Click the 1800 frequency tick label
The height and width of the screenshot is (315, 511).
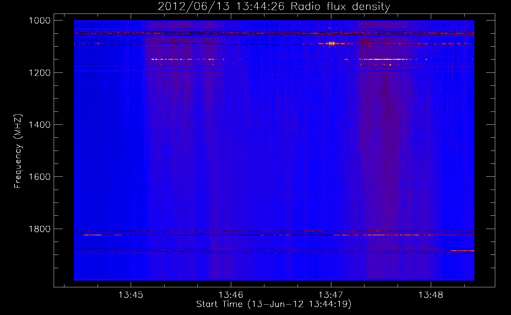[39, 229]
